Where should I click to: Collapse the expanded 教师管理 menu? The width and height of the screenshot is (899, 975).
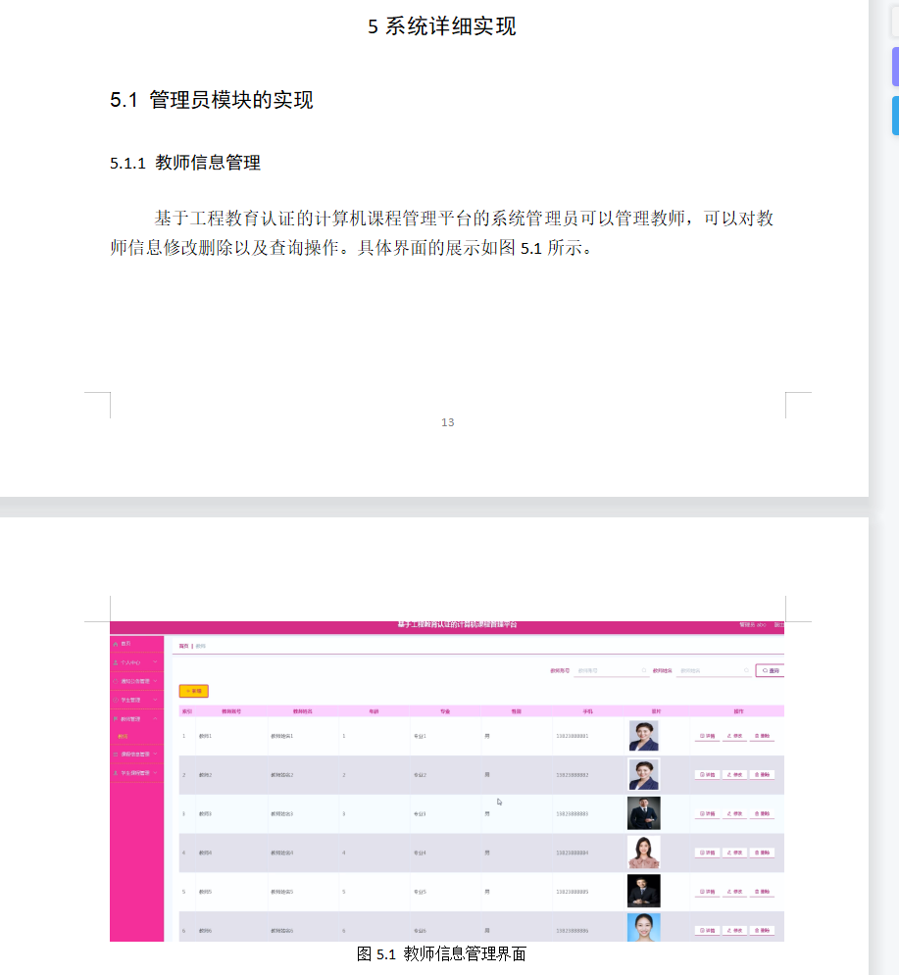point(153,716)
